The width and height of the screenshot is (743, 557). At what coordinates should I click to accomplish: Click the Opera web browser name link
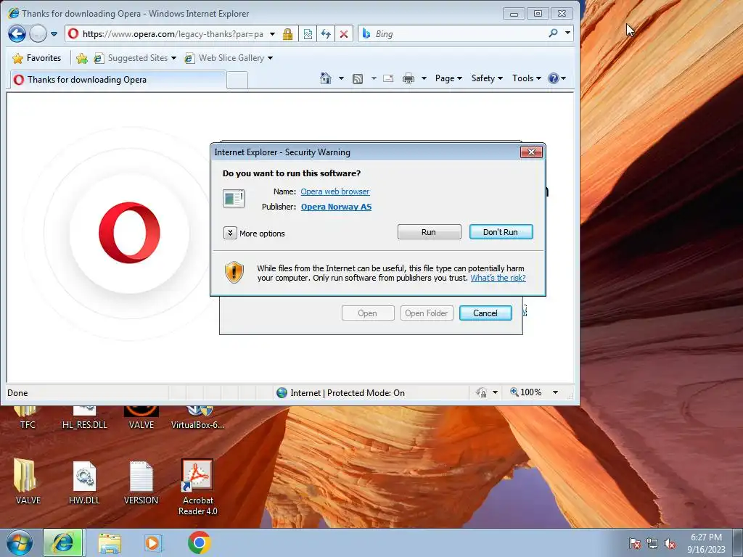335,191
